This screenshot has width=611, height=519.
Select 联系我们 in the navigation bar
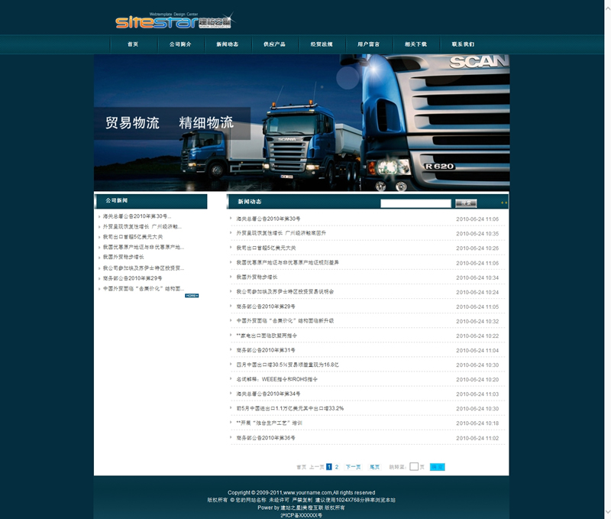click(463, 44)
